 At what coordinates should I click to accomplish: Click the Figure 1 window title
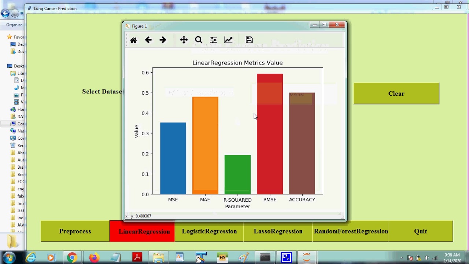[x=139, y=26]
